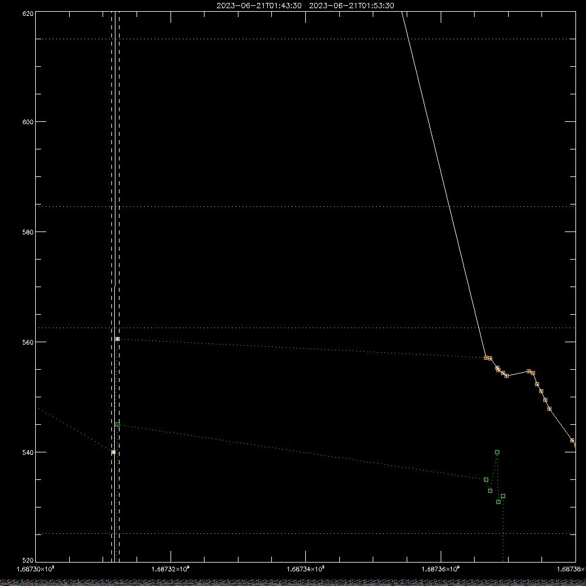Select the green square where the long dotted green line ends

click(486, 479)
